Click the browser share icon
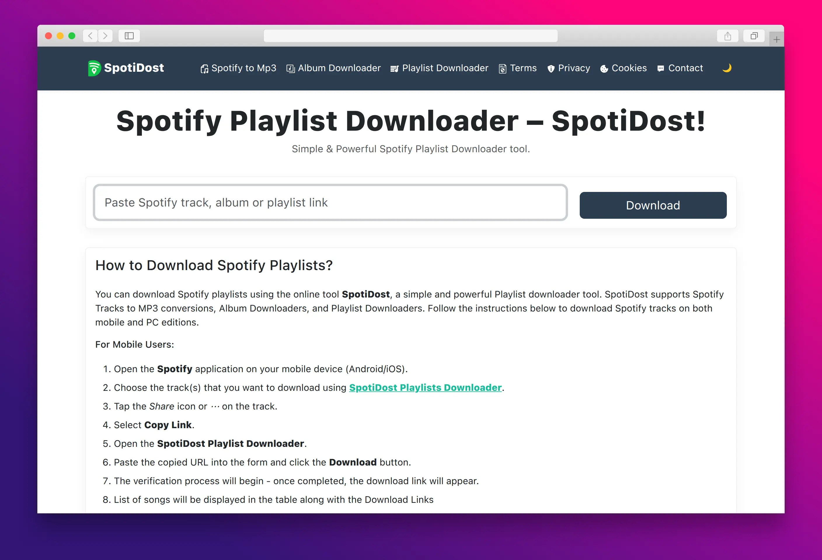The image size is (822, 560). (727, 36)
